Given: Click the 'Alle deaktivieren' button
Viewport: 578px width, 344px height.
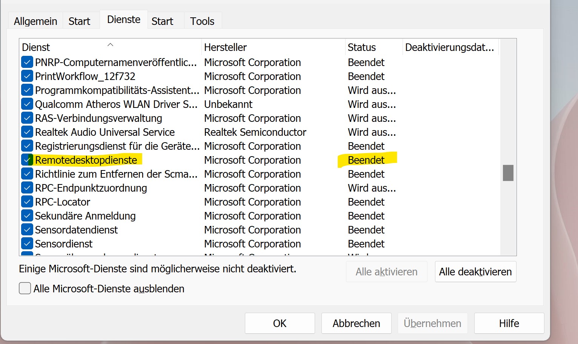Looking at the screenshot, I should point(475,272).
